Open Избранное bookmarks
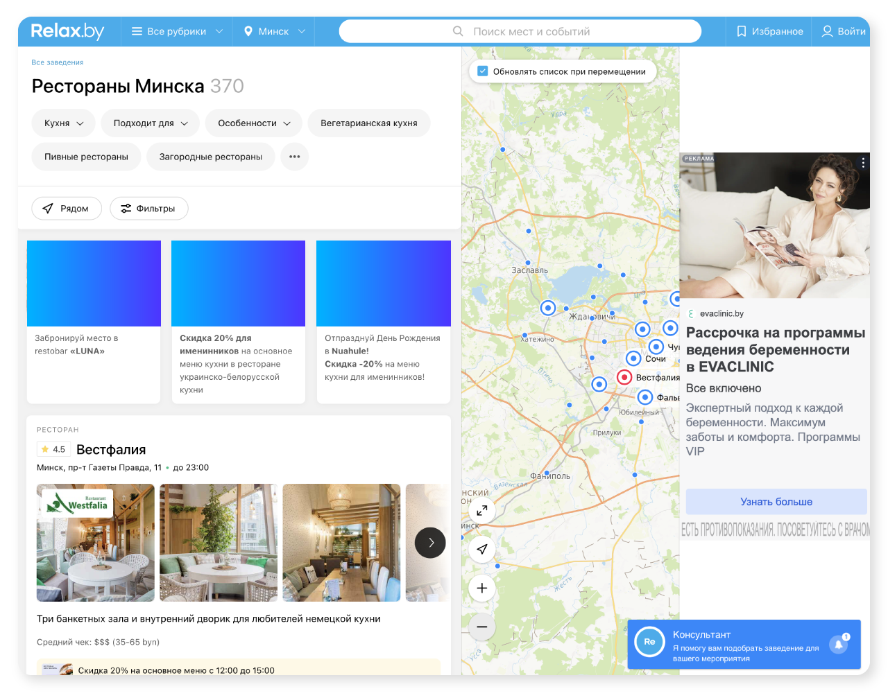This screenshot has width=888, height=698. pos(769,31)
